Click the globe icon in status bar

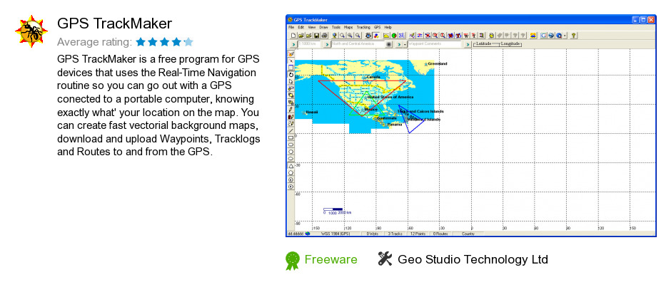(x=308, y=234)
